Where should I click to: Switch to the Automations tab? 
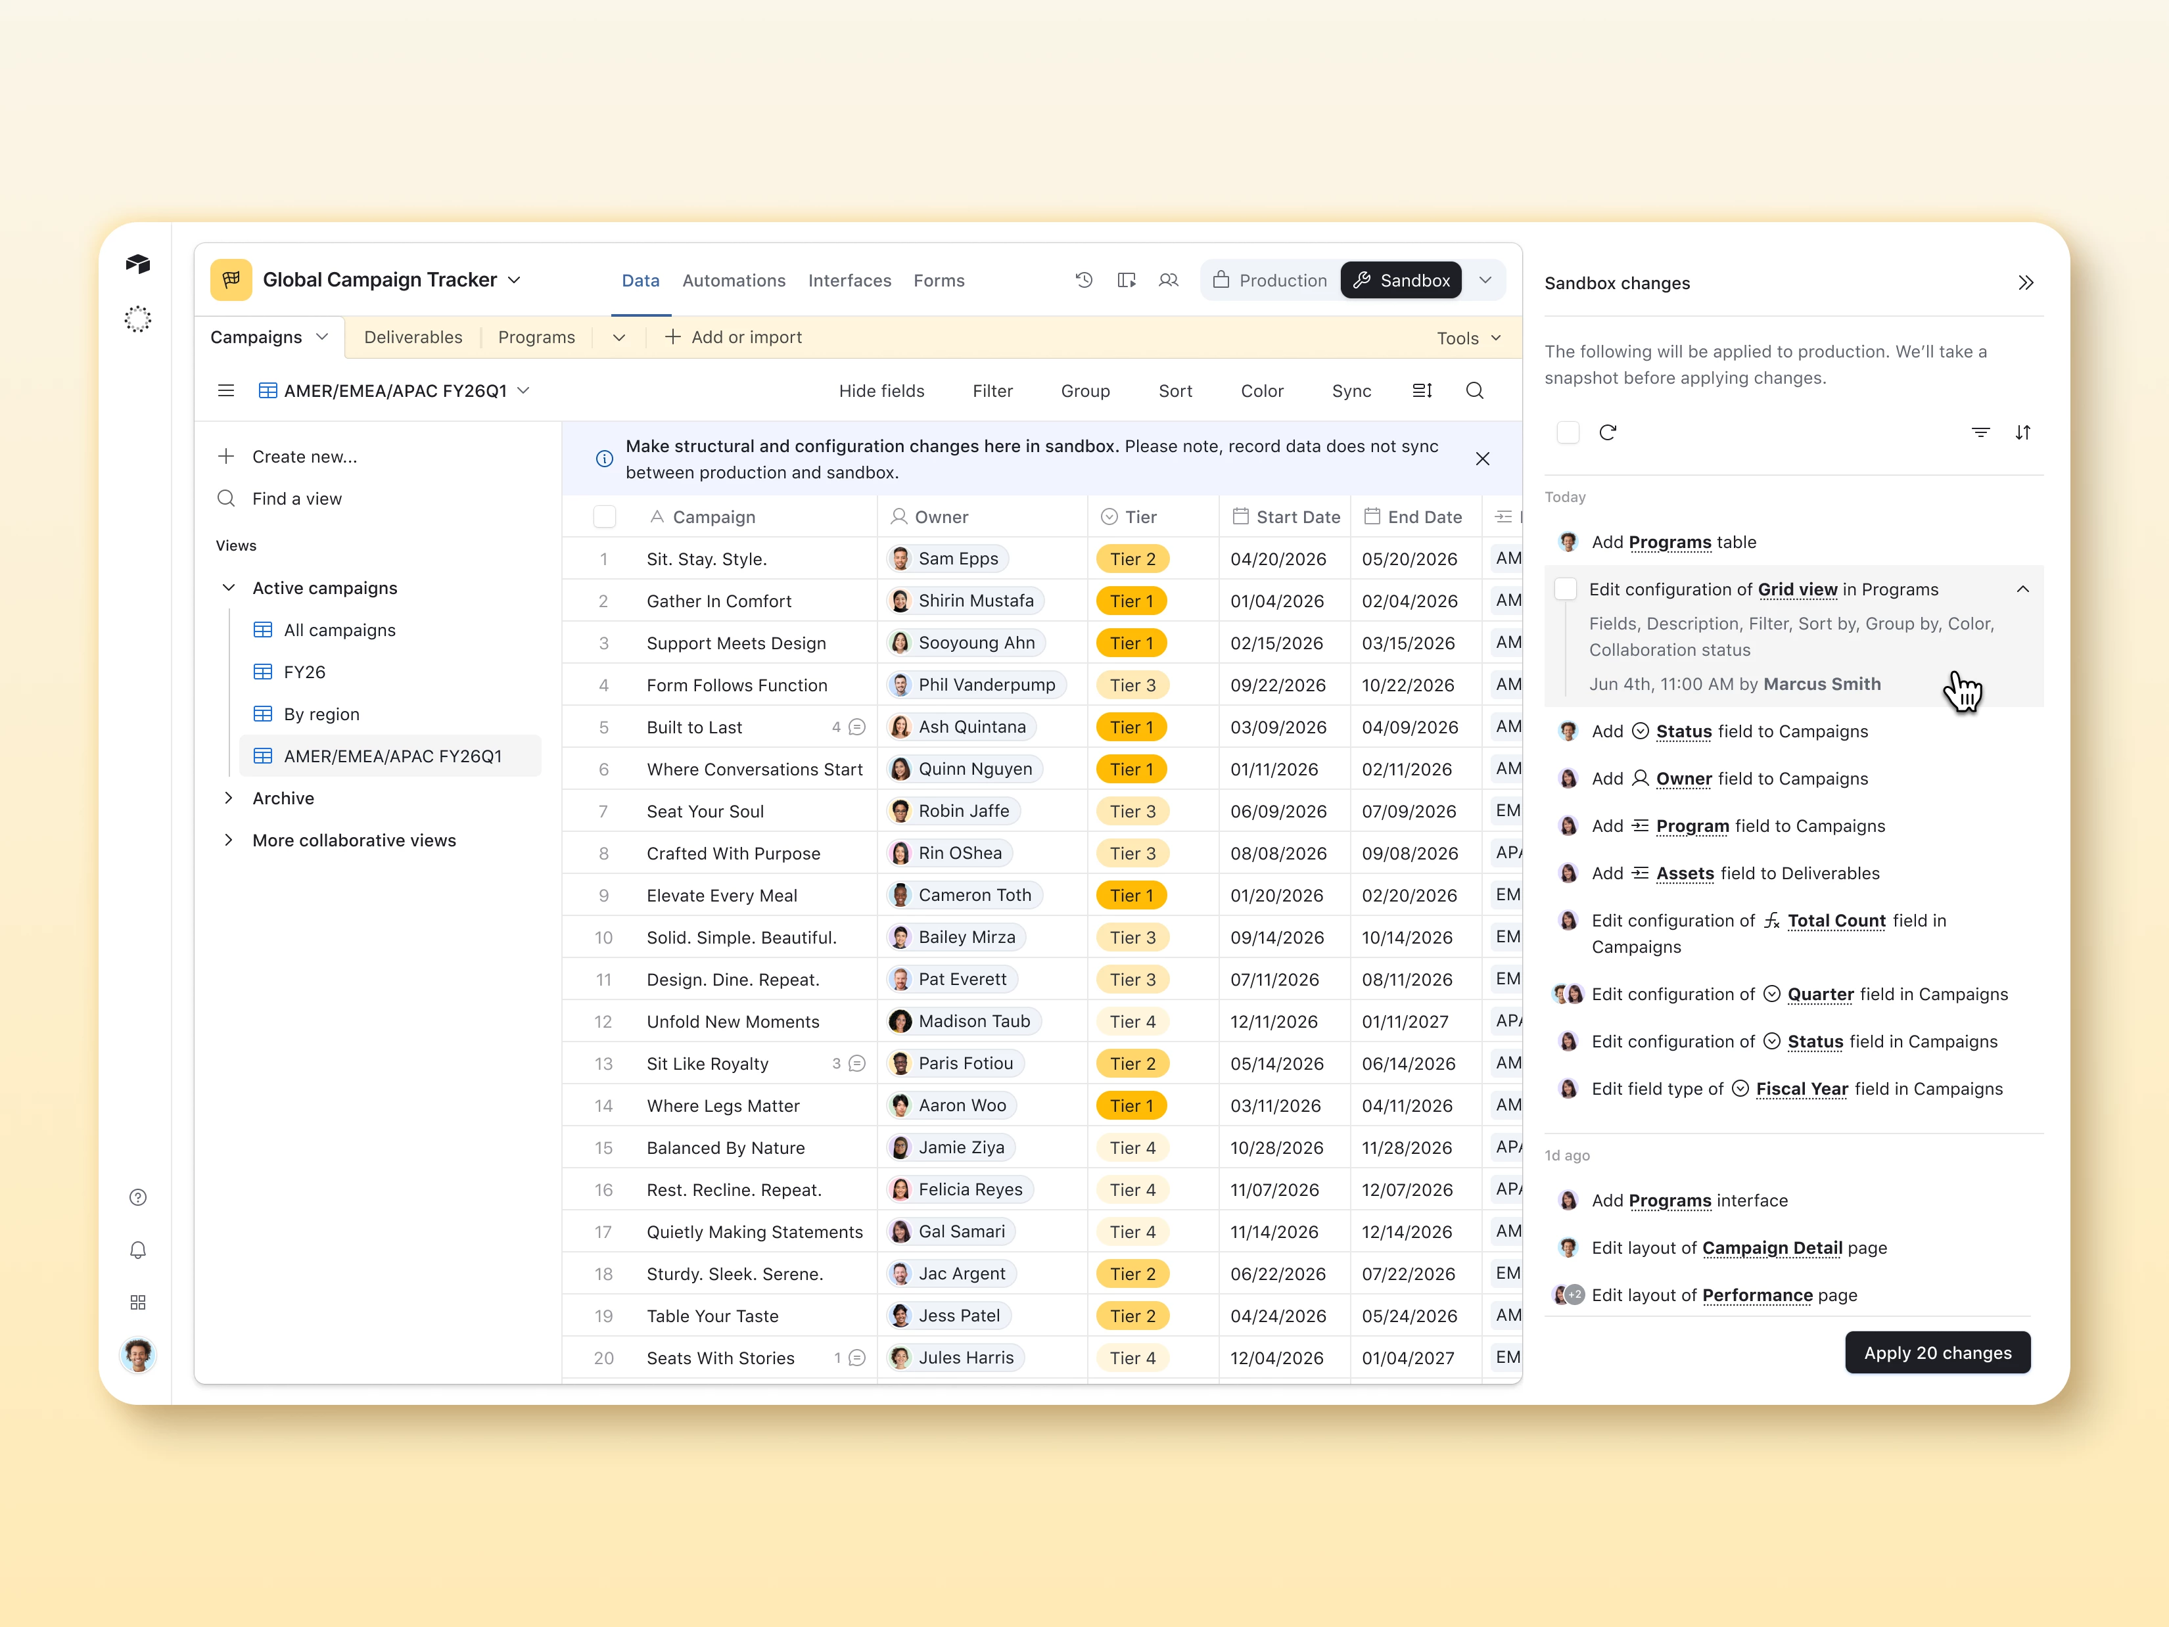(734, 281)
